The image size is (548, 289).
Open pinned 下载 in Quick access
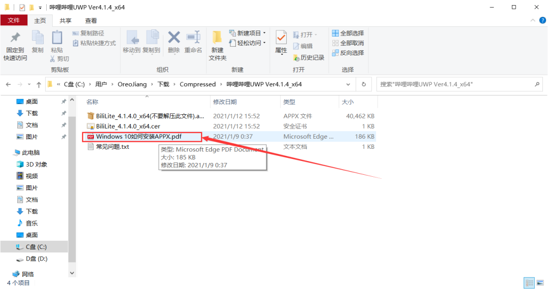coord(31,113)
